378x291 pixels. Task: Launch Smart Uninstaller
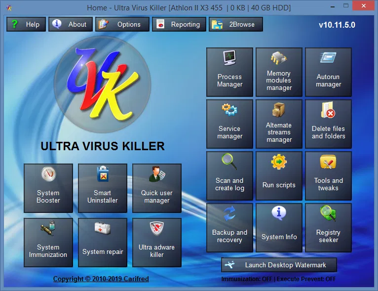click(x=103, y=188)
